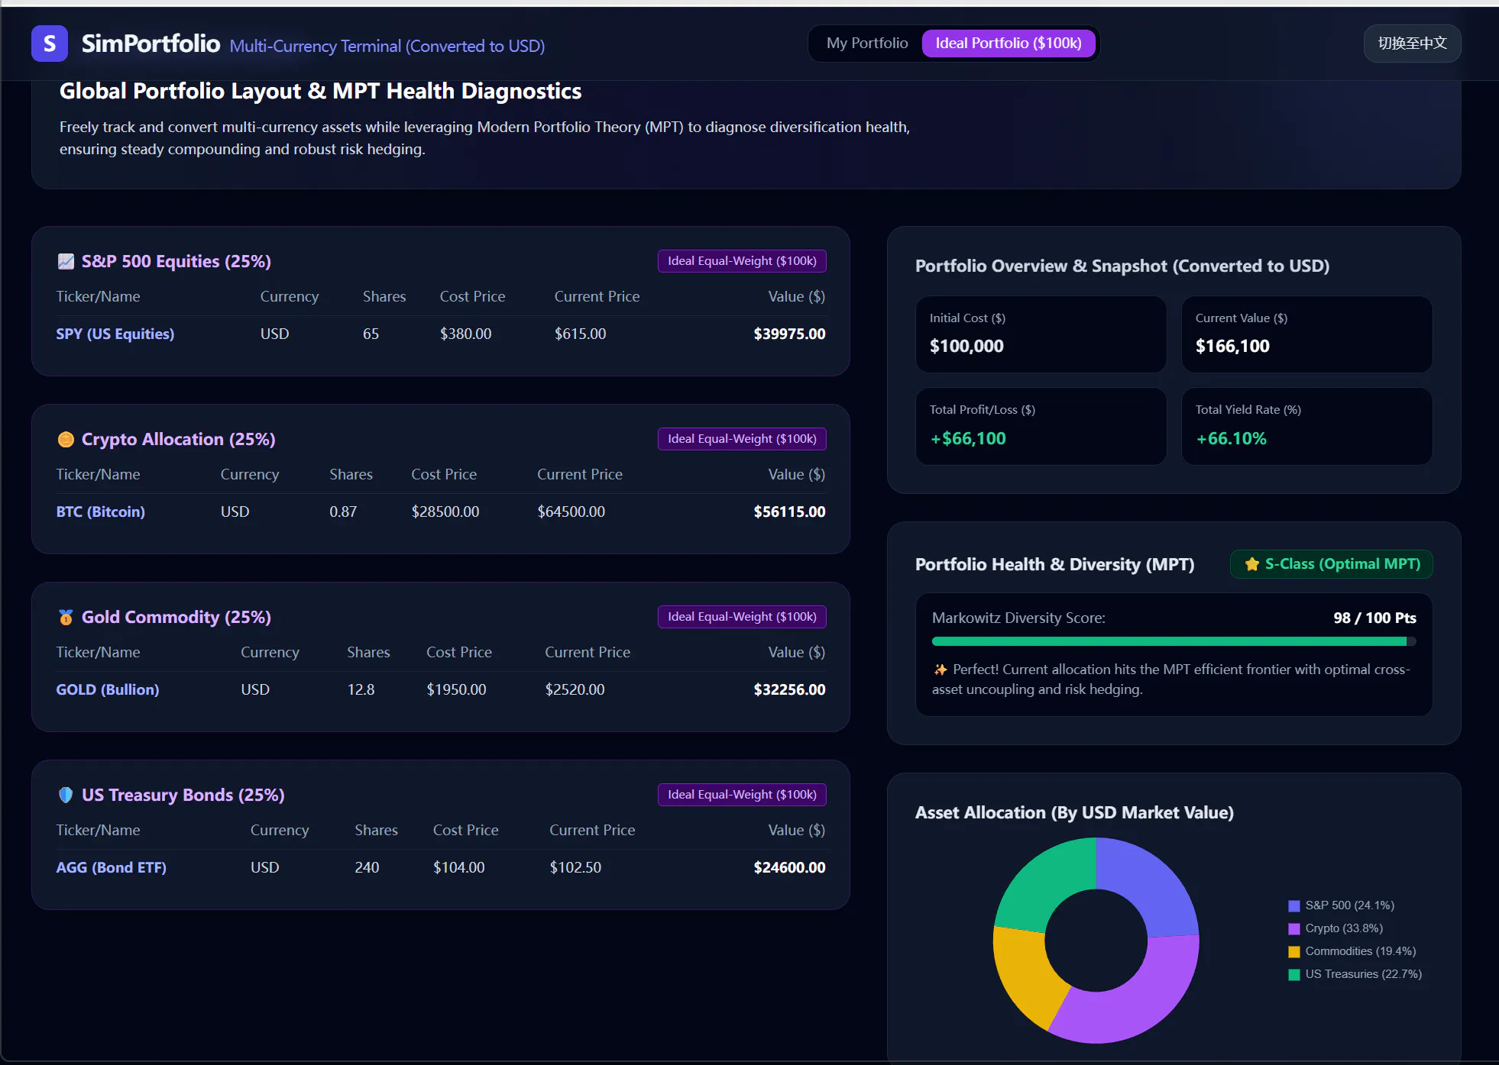The image size is (1499, 1065).
Task: Click the BTC value $56115.00
Action: click(789, 512)
